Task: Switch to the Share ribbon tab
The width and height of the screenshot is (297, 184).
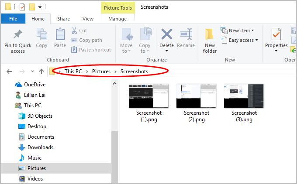Action: (63, 19)
